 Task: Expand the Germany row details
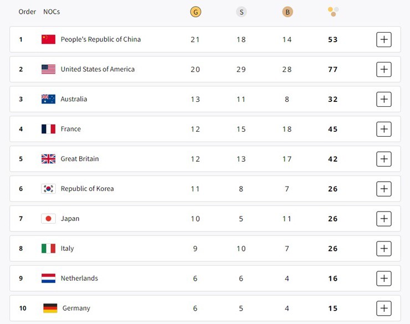pyautogui.click(x=384, y=308)
